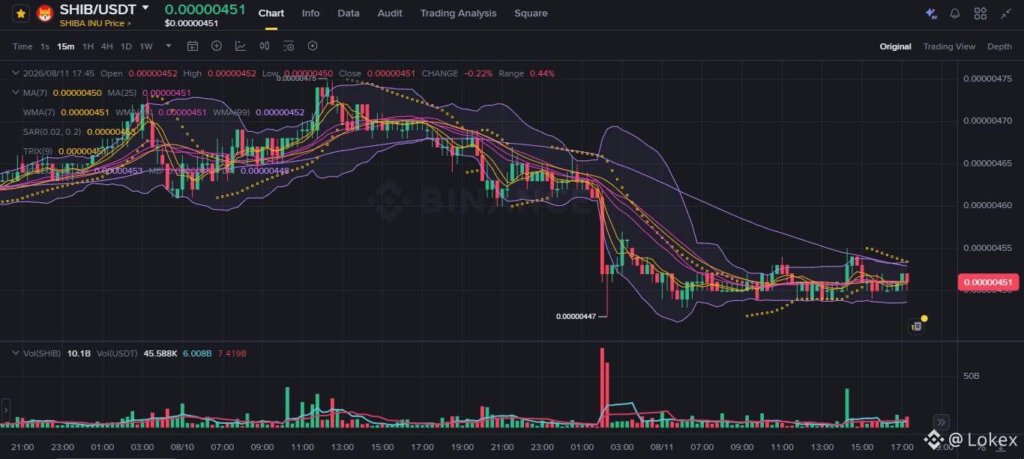1024x459 pixels.
Task: Open the AI assistant sparkle icon
Action: click(930, 13)
